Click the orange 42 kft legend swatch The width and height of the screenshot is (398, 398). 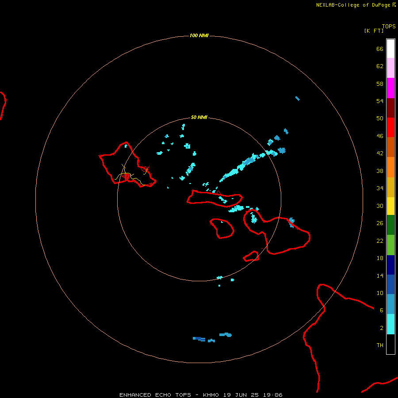pyautogui.click(x=390, y=167)
